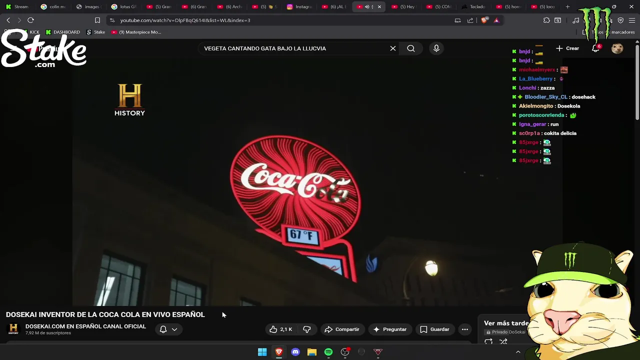Click chat username Akielmongito
640x360 pixels.
(x=536, y=106)
